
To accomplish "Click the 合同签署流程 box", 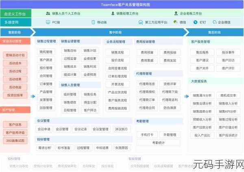I will click(x=118, y=68).
